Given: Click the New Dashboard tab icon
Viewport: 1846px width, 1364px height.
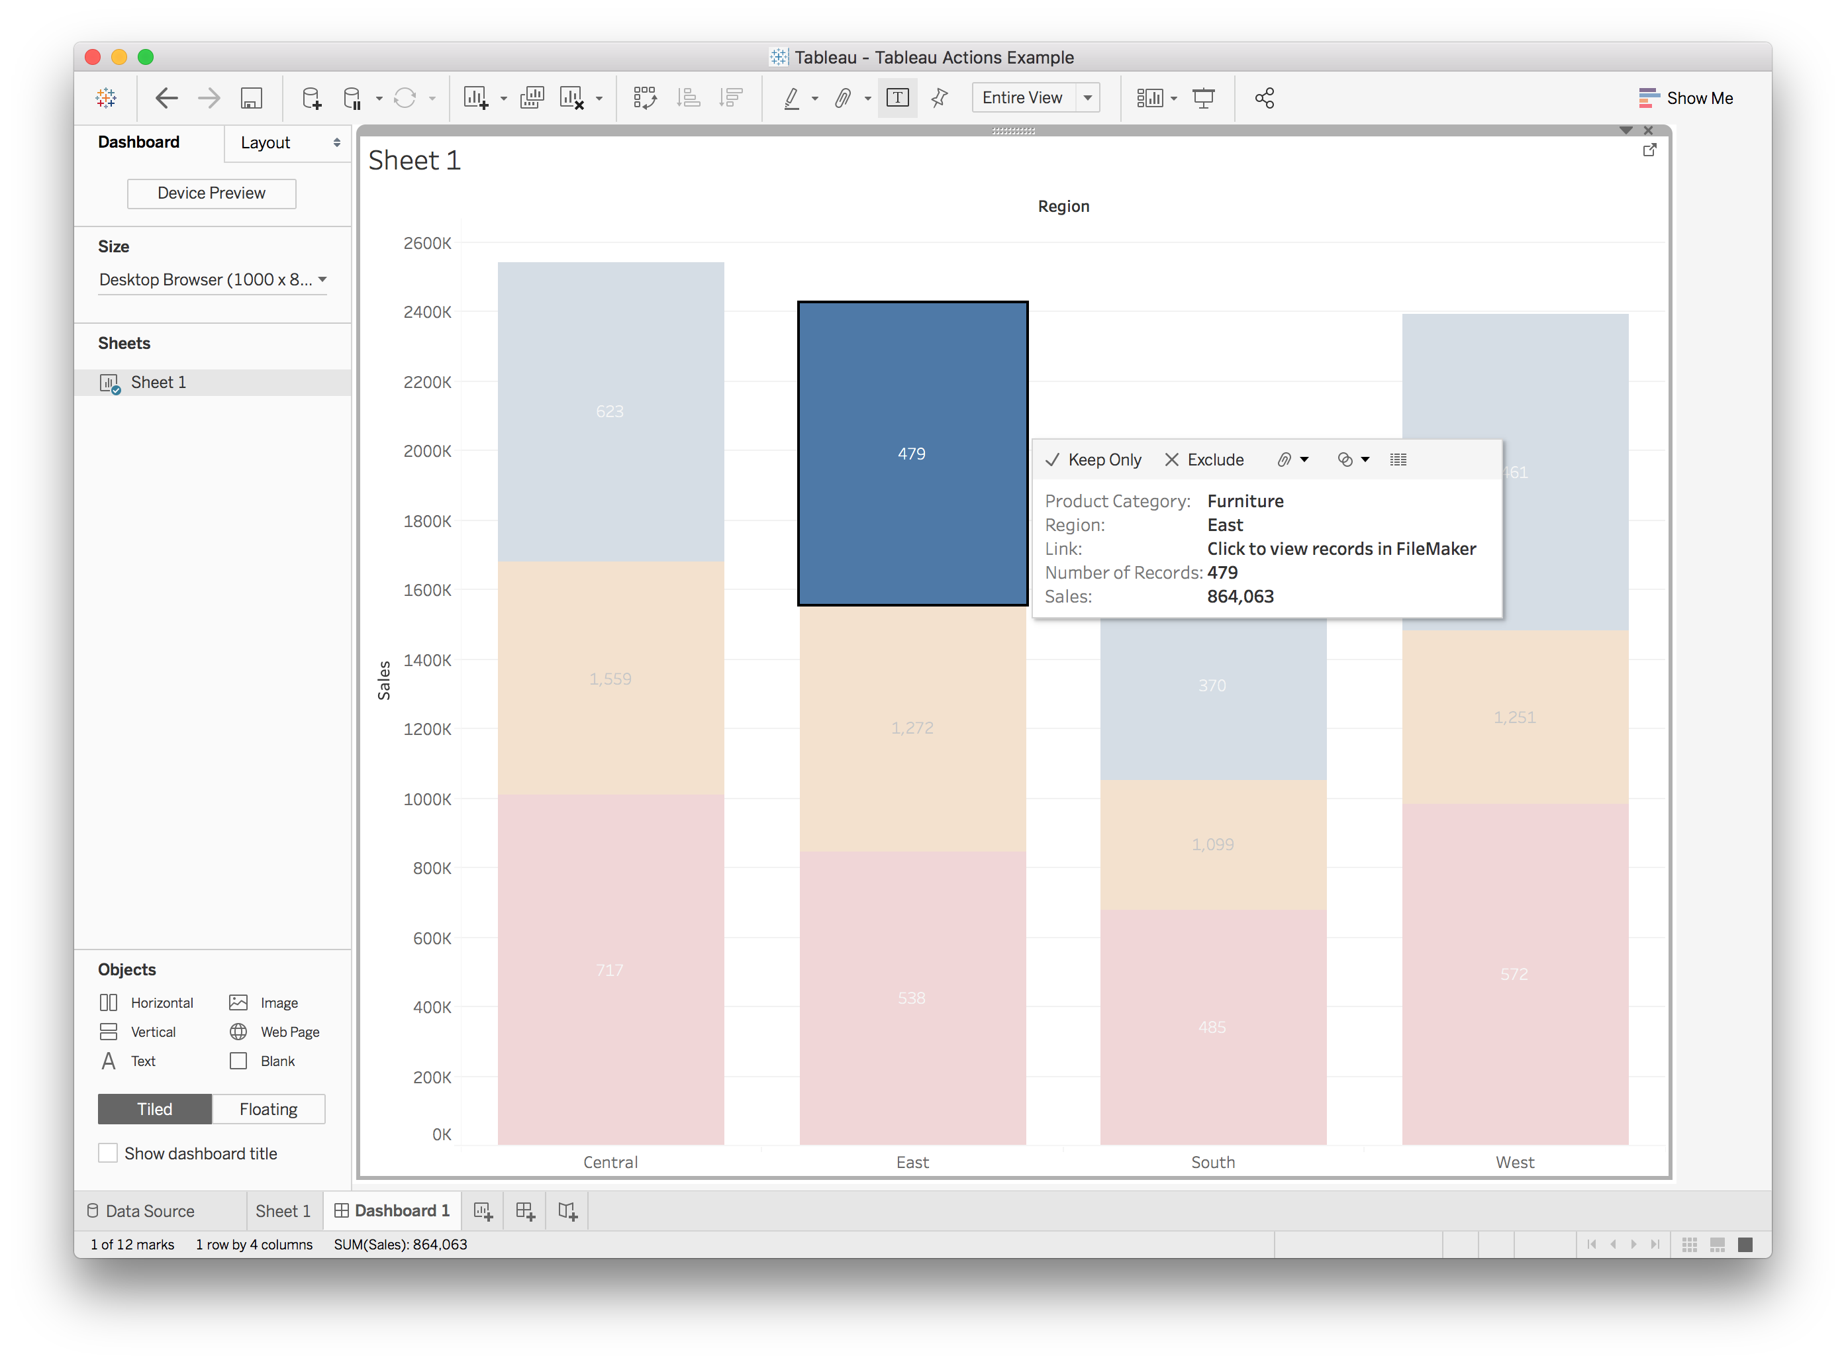Looking at the screenshot, I should (x=525, y=1211).
